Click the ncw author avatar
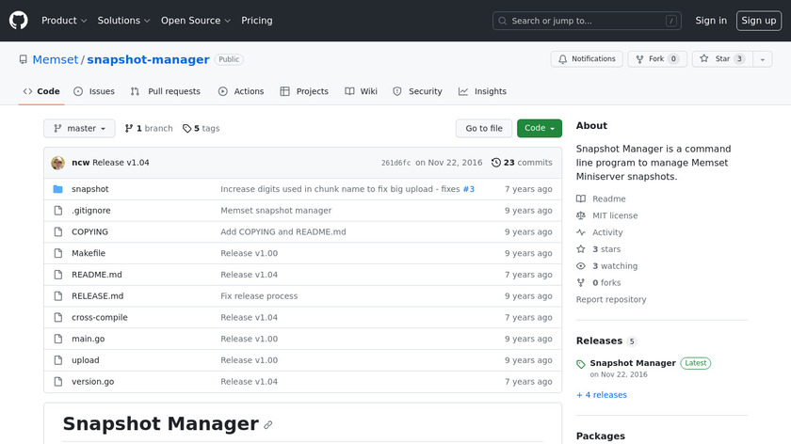 (58, 163)
